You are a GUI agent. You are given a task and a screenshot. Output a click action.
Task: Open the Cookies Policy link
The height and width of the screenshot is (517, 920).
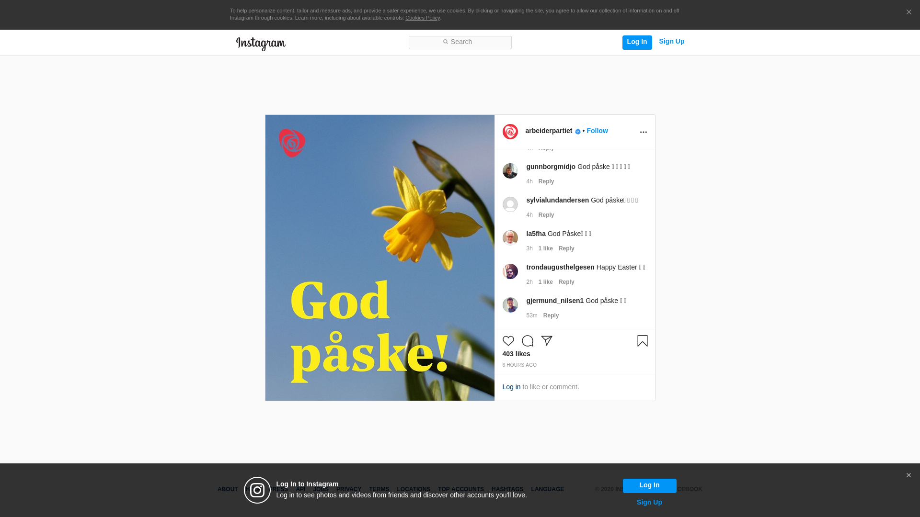click(422, 18)
